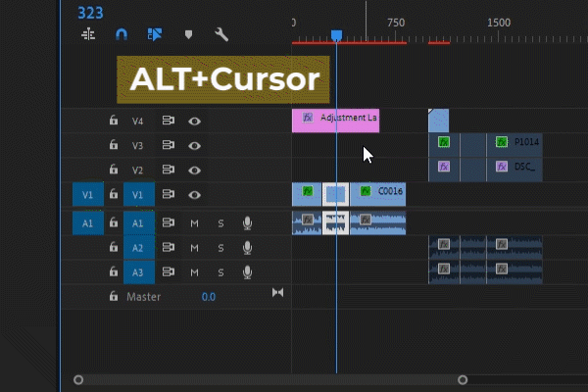Toggle lock on track V4
Image resolution: width=588 pixels, height=392 pixels.
coord(114,120)
